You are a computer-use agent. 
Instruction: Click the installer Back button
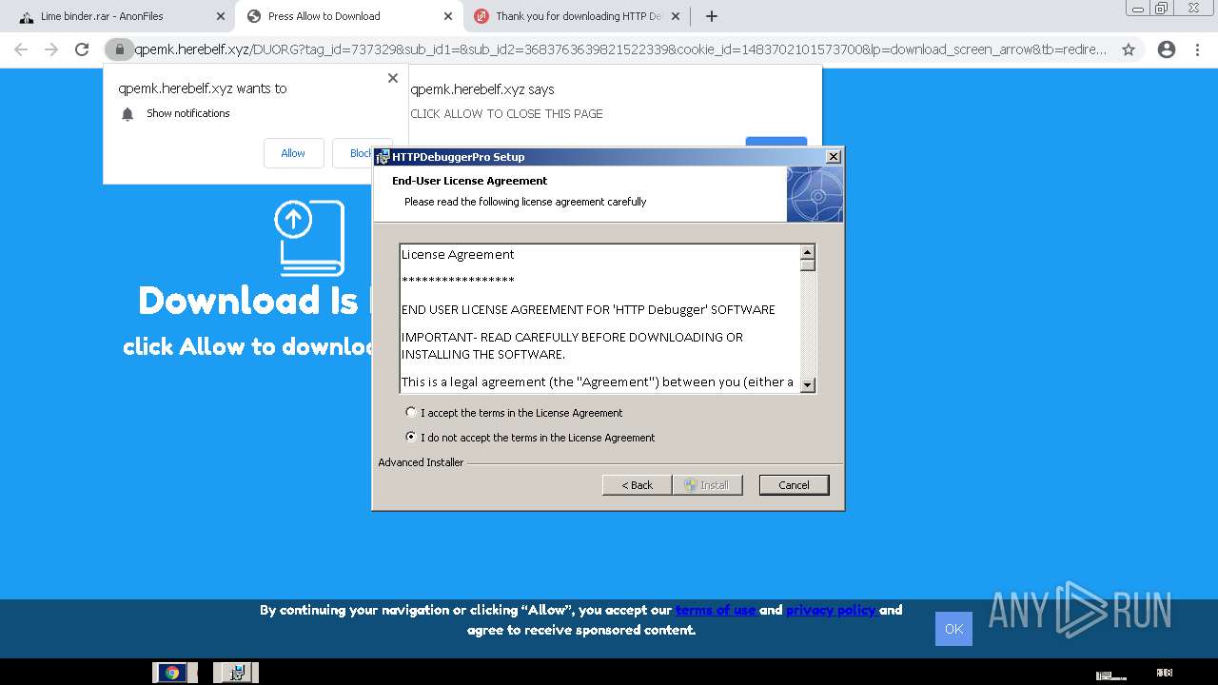click(x=638, y=485)
